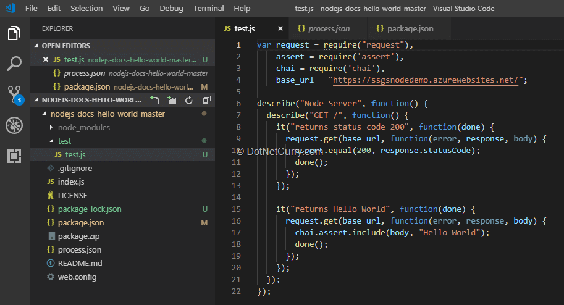Click the braces icon of process.json in tree
This screenshot has width=564, height=305.
click(51, 249)
